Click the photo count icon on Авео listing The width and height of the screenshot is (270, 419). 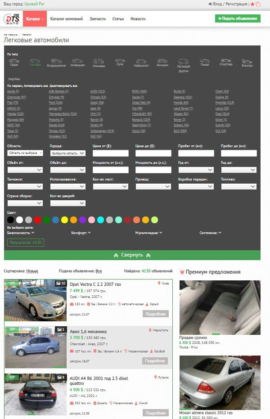pyautogui.click(x=59, y=329)
